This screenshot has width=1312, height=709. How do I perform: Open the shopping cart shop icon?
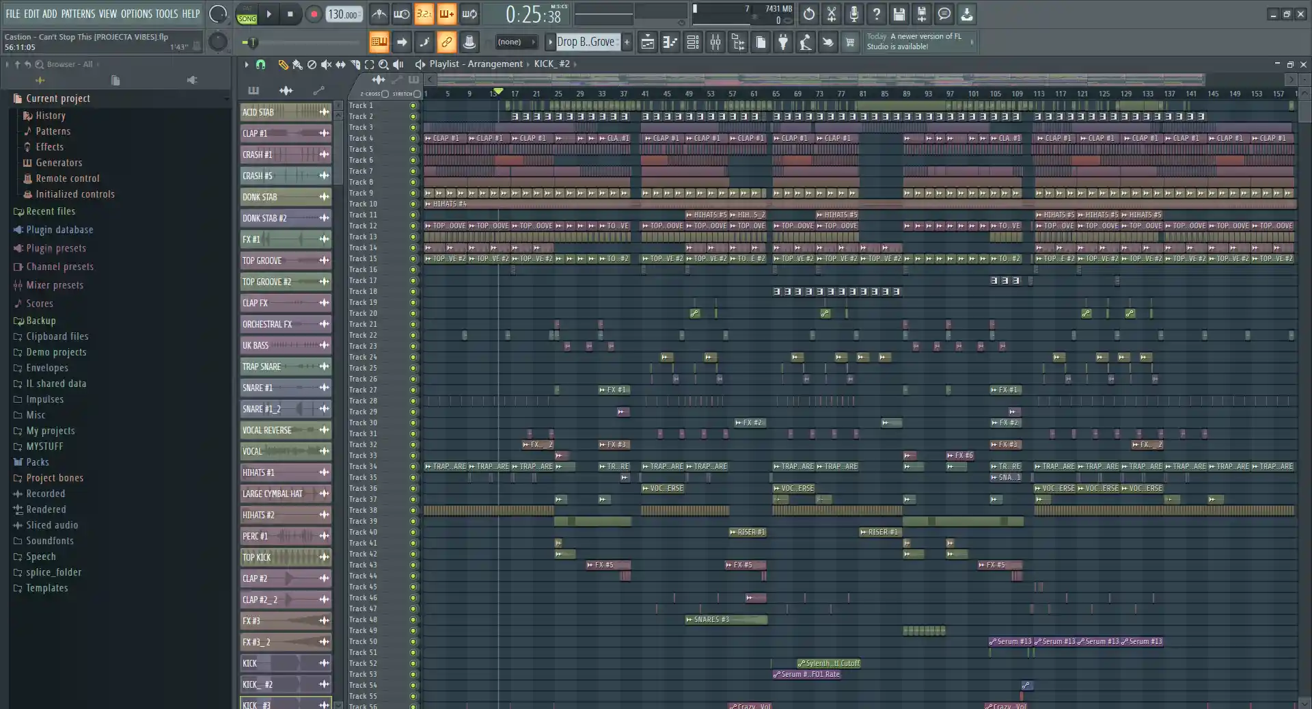[x=850, y=42]
